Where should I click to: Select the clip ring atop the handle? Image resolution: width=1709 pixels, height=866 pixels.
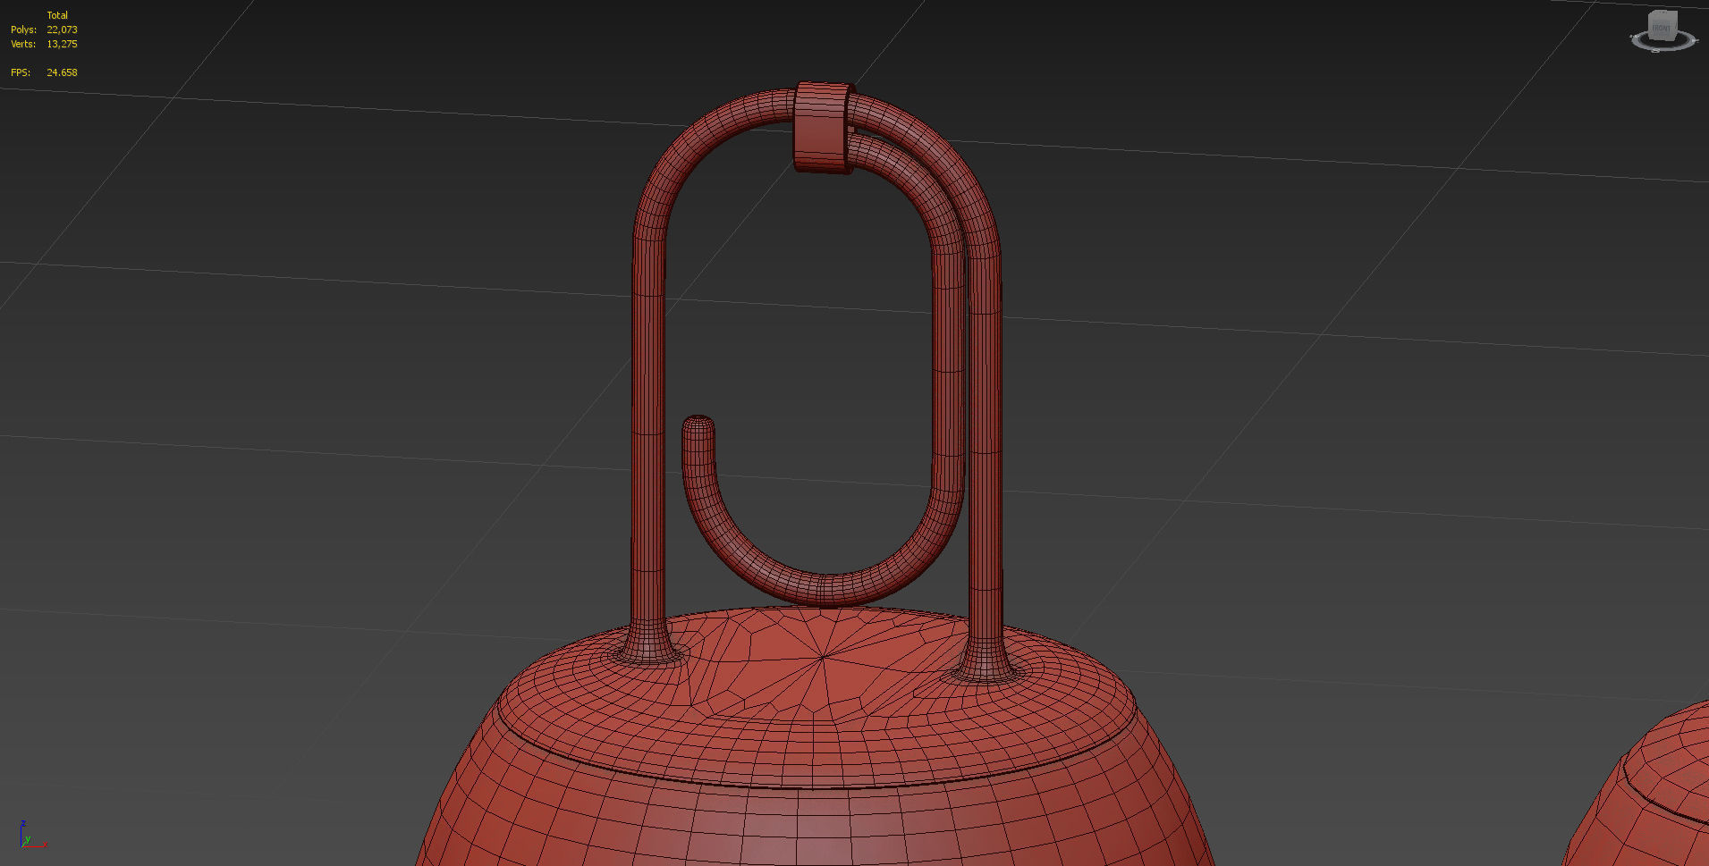coord(822,127)
